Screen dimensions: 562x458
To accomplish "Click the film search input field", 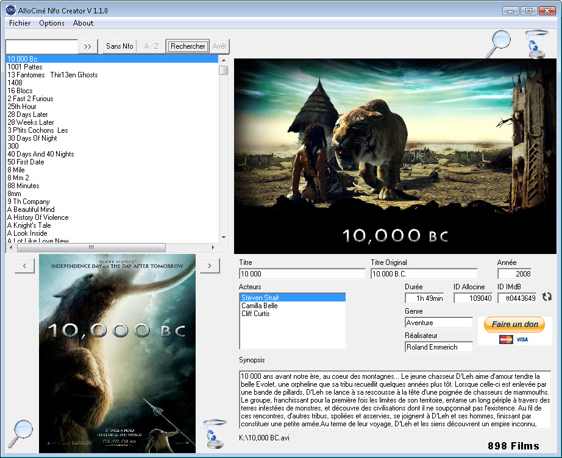I will point(41,46).
